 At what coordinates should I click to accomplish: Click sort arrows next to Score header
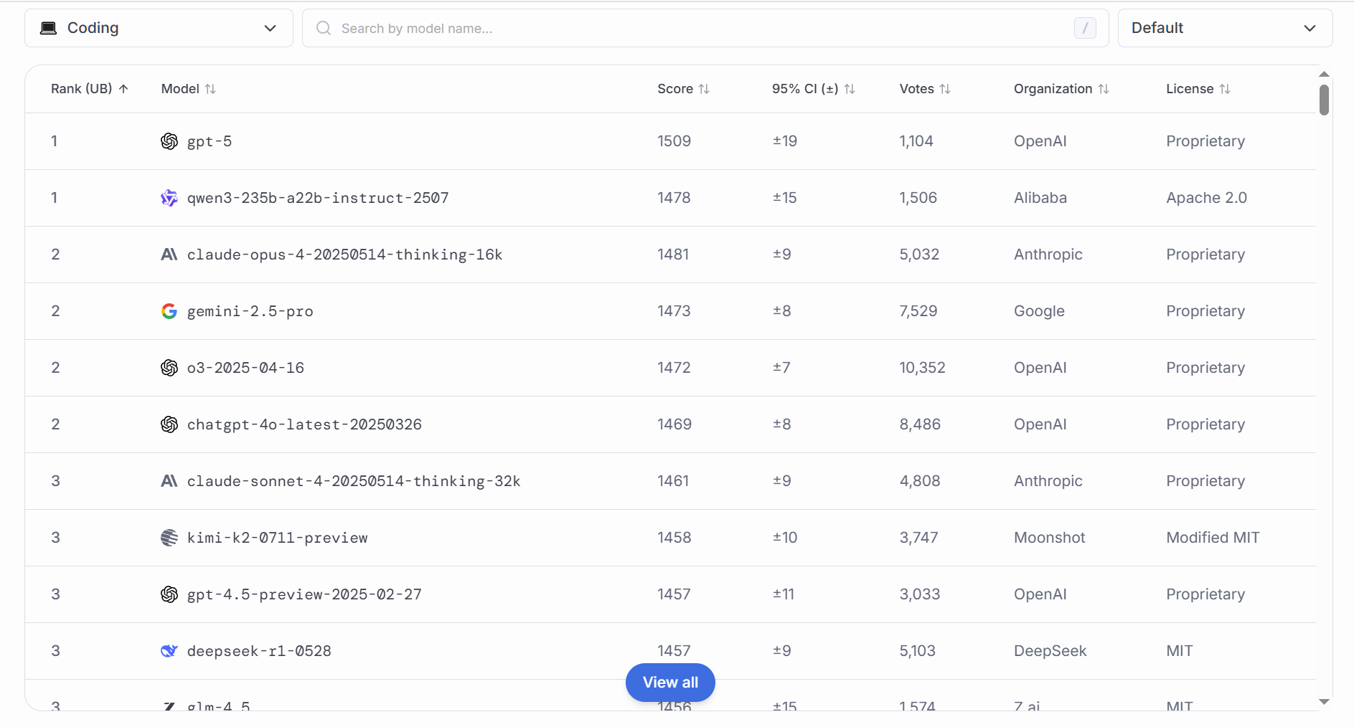[x=704, y=89]
